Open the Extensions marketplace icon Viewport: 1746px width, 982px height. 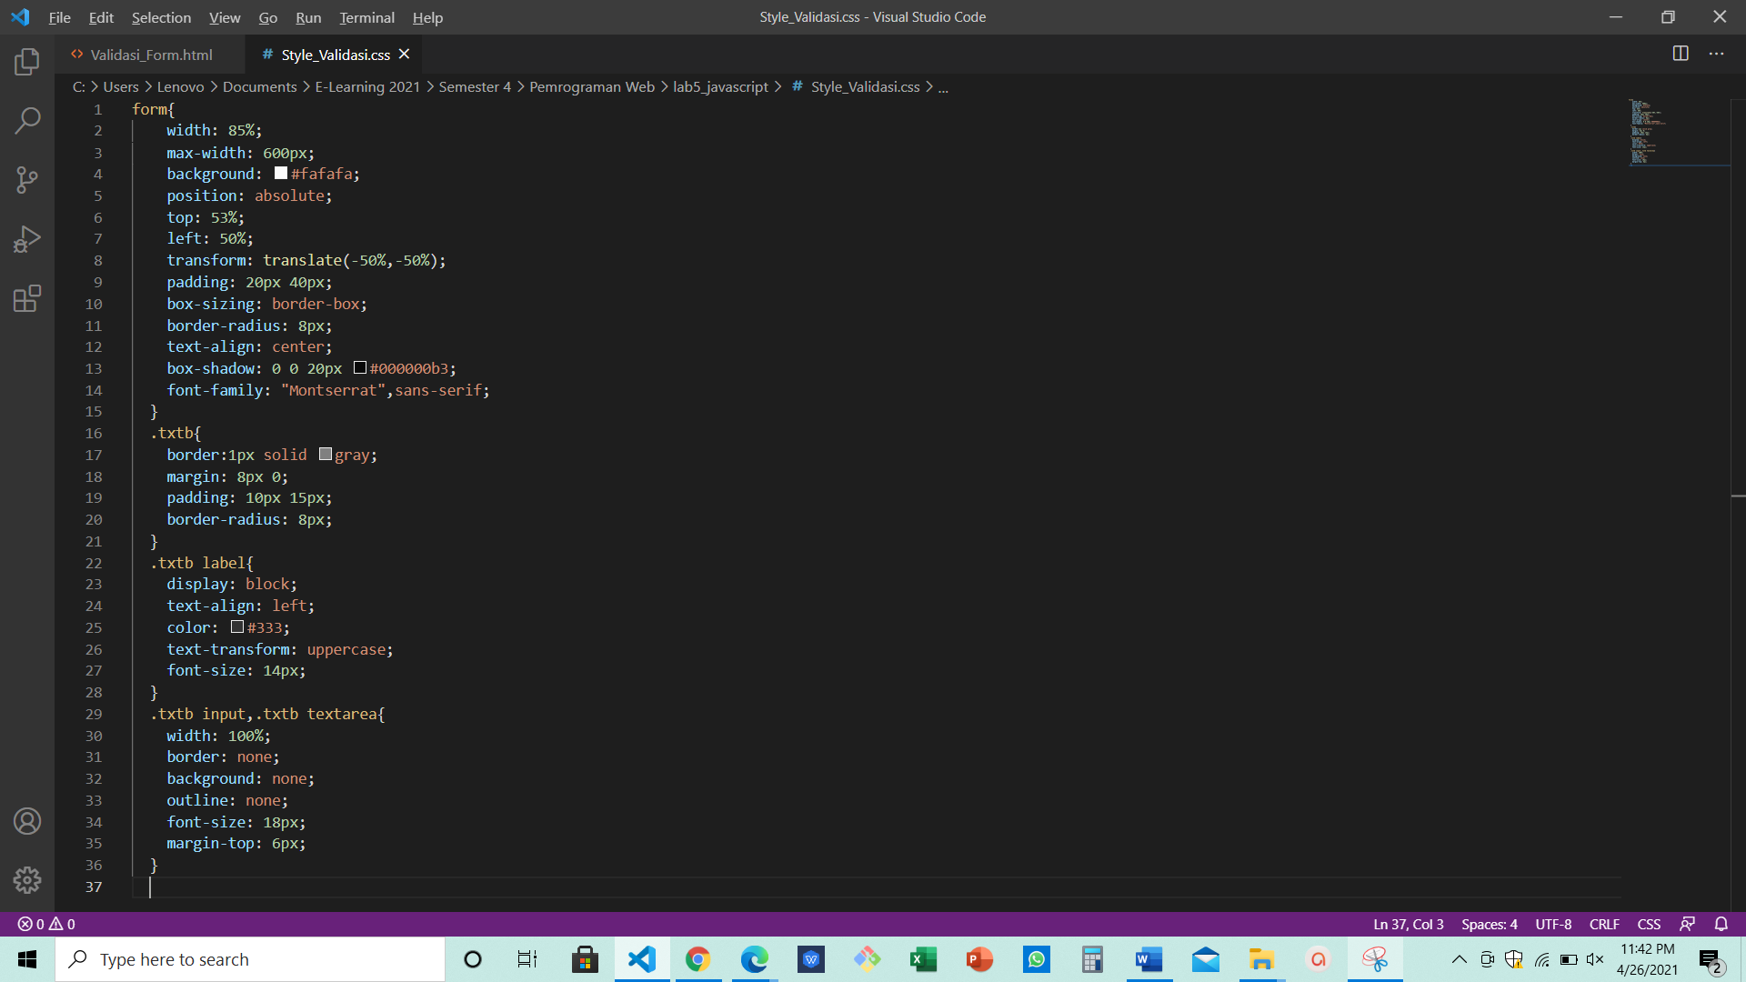pyautogui.click(x=26, y=298)
